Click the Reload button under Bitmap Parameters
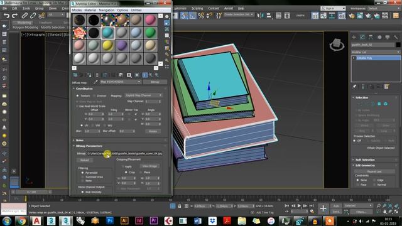 [85, 160]
